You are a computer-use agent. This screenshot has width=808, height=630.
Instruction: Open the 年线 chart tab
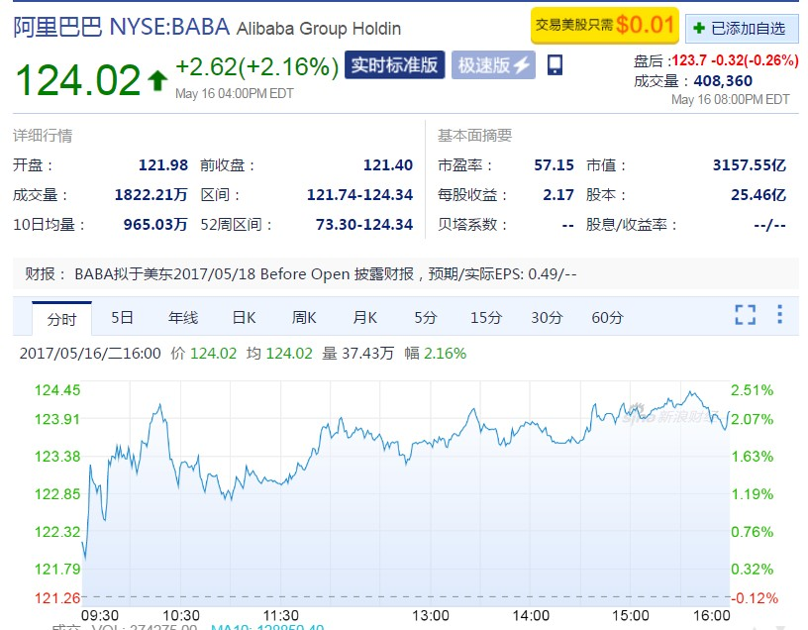click(x=183, y=318)
